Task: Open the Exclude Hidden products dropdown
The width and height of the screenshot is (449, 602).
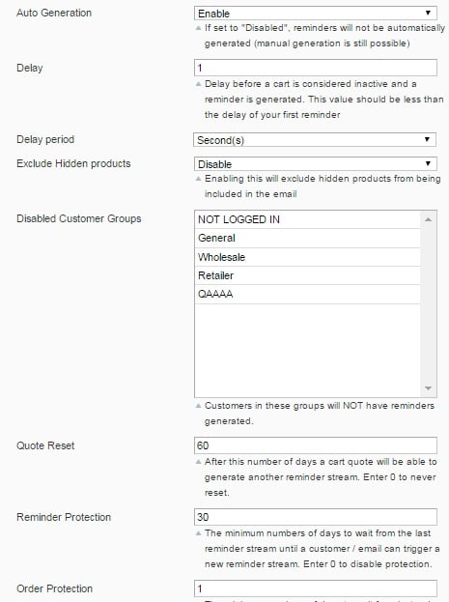Action: click(316, 164)
